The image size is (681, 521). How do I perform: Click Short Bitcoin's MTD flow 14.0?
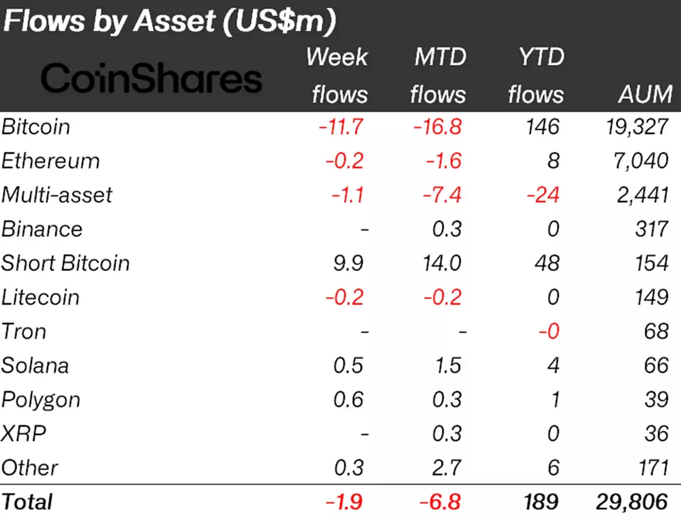(442, 263)
